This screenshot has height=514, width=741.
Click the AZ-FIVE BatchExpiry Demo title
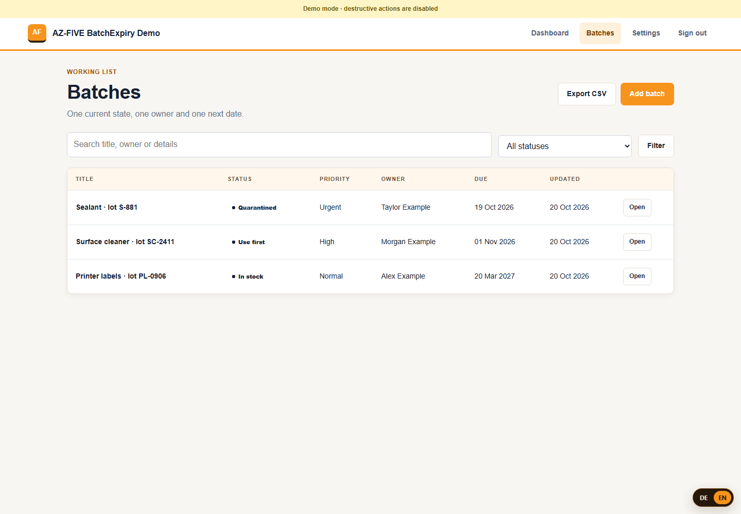tap(106, 33)
